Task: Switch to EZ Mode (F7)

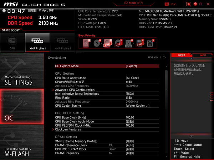Action: (x=133, y=3)
